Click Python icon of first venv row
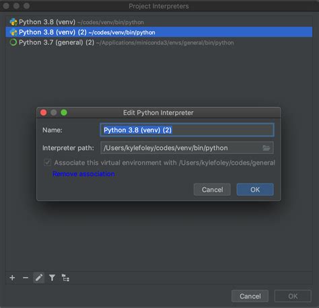Screen dimensions: 319x308 (x=13, y=22)
